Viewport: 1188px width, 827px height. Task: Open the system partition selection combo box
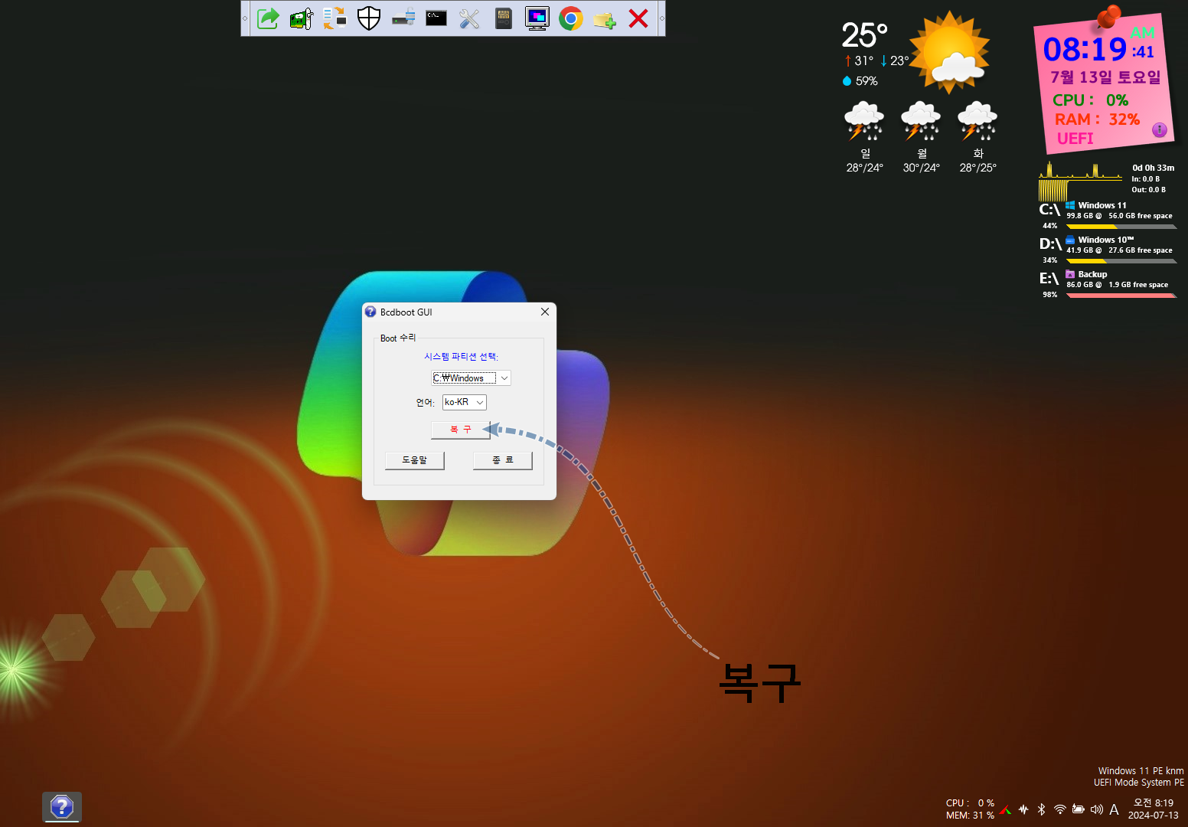pos(471,378)
